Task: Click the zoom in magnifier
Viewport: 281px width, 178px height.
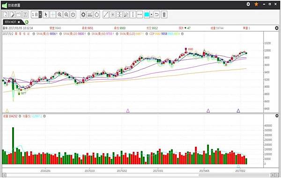Action: point(59,15)
